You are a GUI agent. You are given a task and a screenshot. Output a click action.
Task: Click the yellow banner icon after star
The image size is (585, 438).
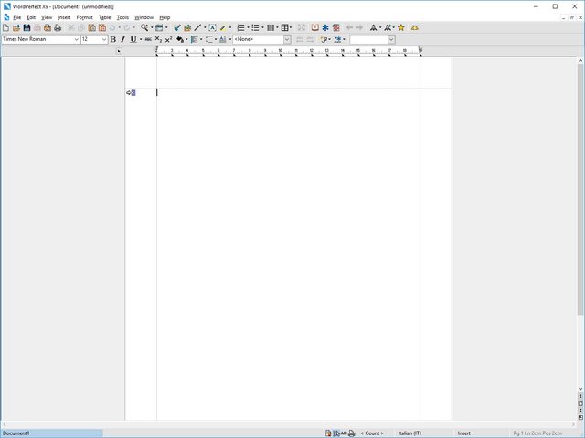414,28
